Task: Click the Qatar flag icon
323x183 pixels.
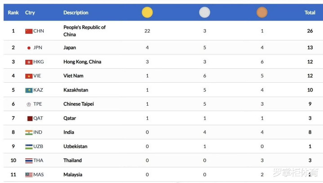Action: 29,118
